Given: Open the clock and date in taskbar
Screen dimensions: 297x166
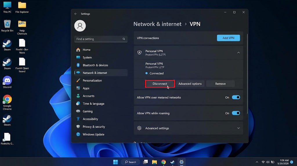Looking at the screenshot, I should pyautogui.click(x=283, y=162).
